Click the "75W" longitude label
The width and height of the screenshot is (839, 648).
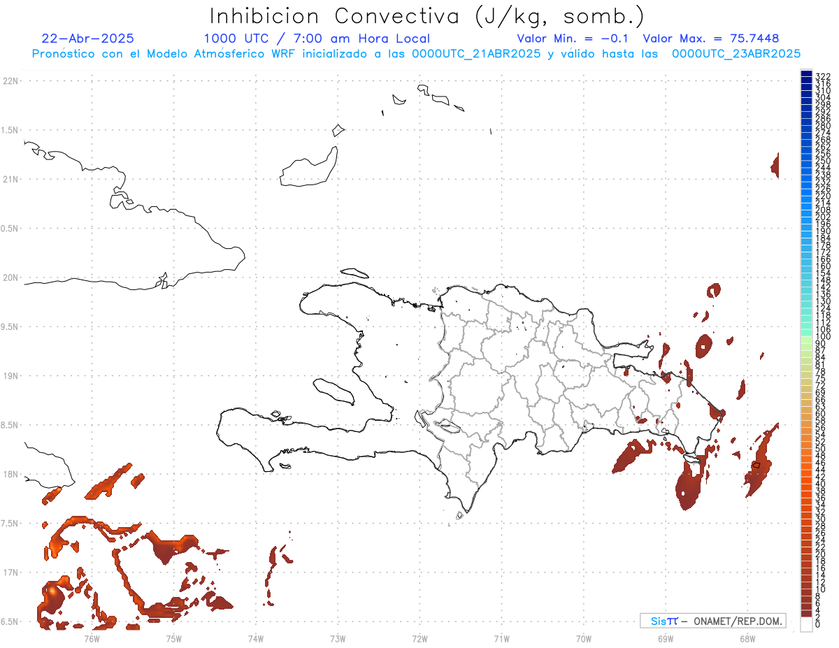(174, 638)
